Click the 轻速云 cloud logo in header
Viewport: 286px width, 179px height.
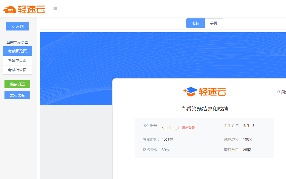tap(24, 9)
